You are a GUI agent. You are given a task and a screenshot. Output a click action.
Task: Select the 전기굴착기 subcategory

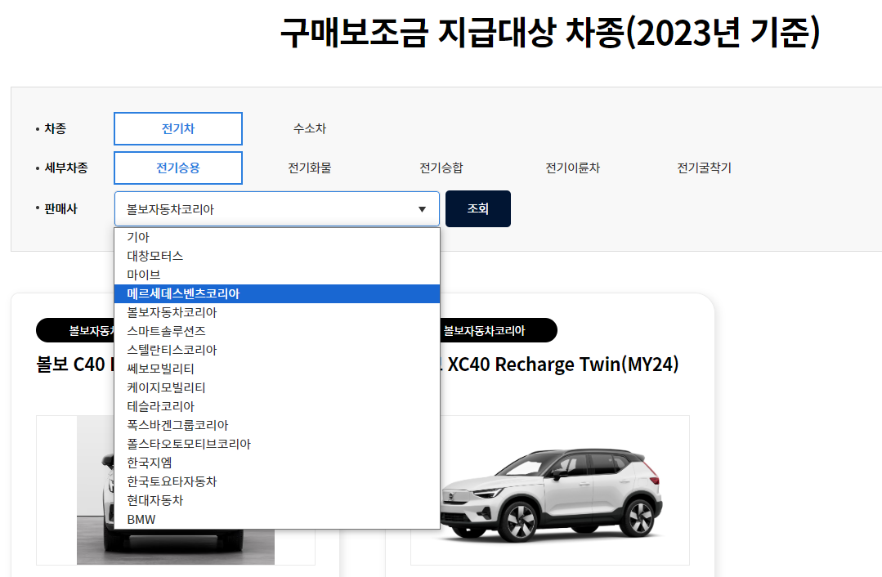pos(705,168)
